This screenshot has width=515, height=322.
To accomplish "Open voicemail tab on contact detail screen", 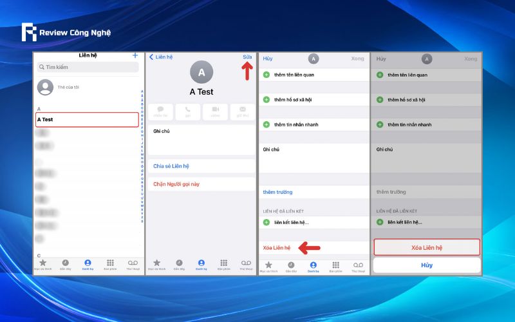I will [x=246, y=265].
